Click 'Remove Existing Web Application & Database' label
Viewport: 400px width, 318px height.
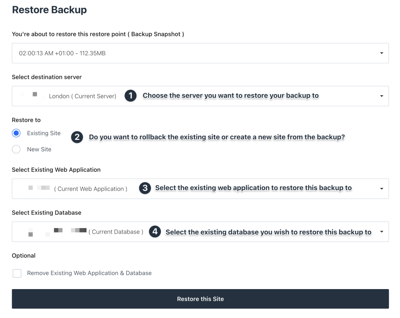[89, 273]
